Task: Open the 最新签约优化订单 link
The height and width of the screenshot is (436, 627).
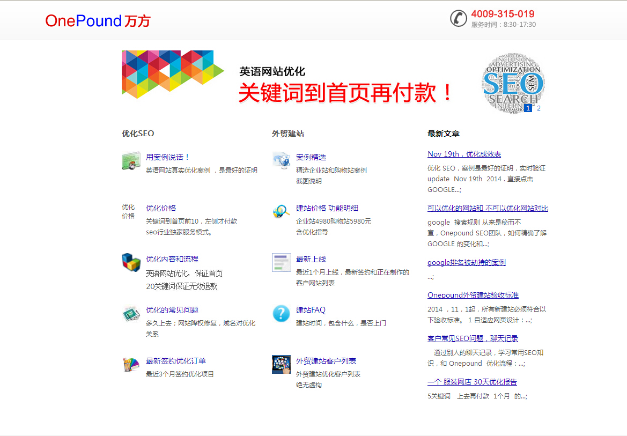Action: click(175, 360)
